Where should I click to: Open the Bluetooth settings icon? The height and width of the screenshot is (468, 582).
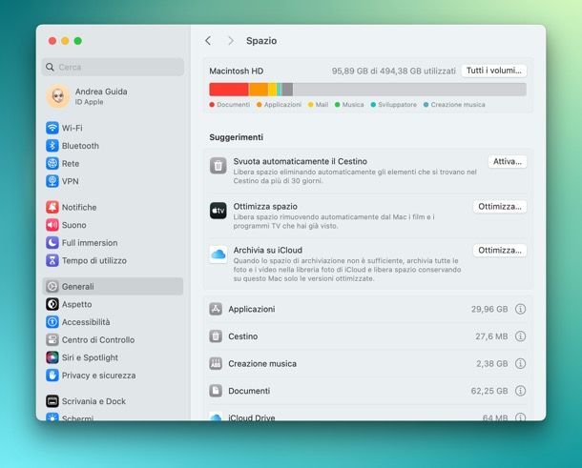point(52,146)
